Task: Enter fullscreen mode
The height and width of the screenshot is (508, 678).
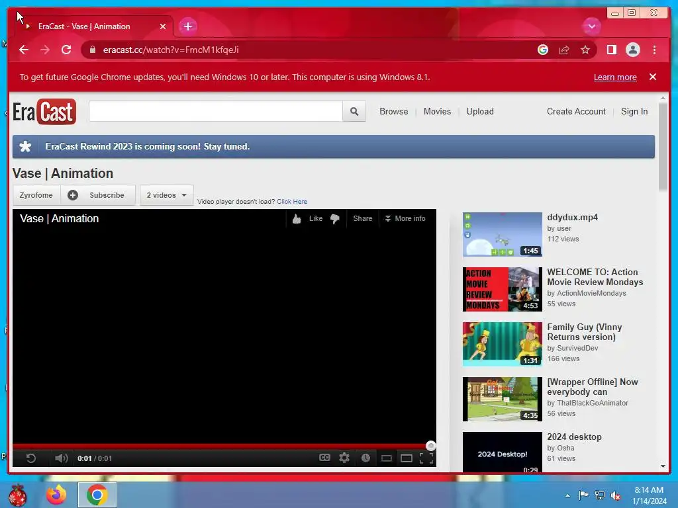Action: click(426, 458)
